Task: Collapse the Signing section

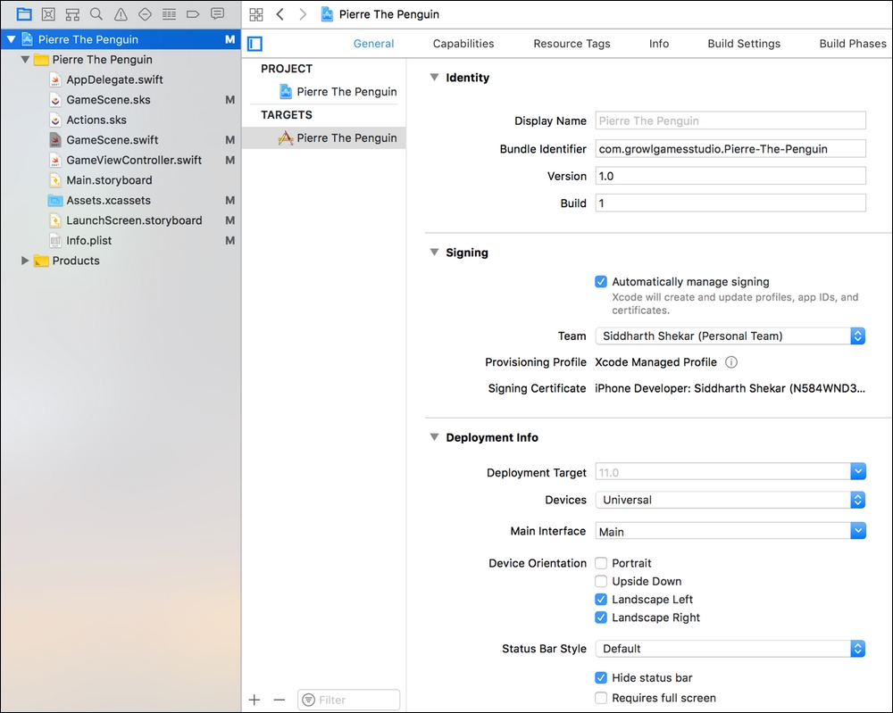Action: point(434,253)
